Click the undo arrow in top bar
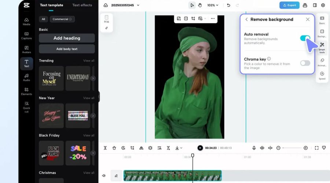 (x=228, y=5)
